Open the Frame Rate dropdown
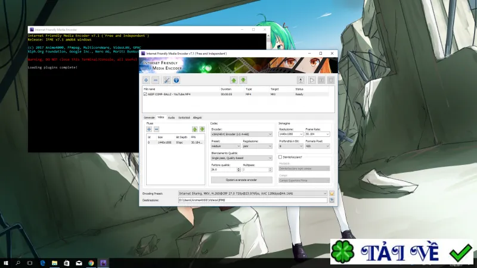 tap(317, 134)
